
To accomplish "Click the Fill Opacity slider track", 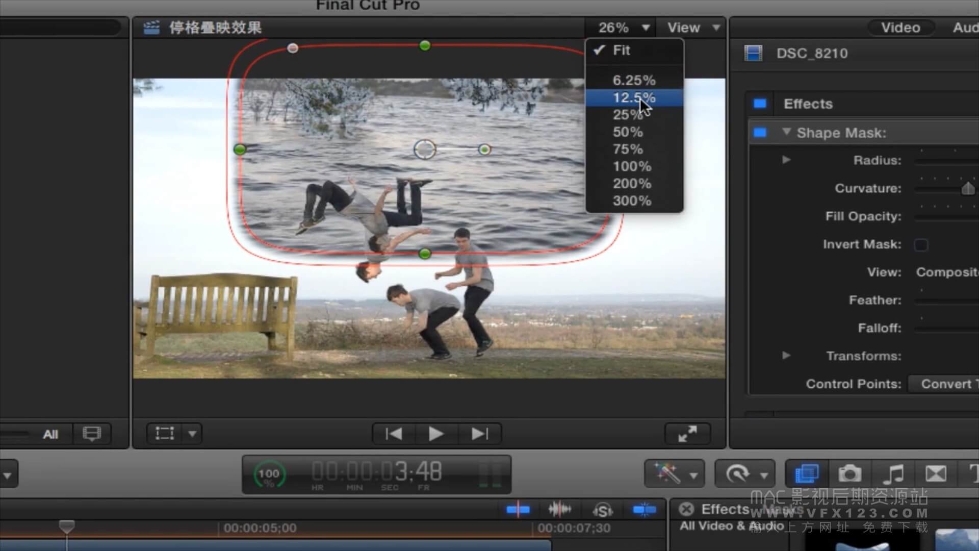I will coord(946,217).
